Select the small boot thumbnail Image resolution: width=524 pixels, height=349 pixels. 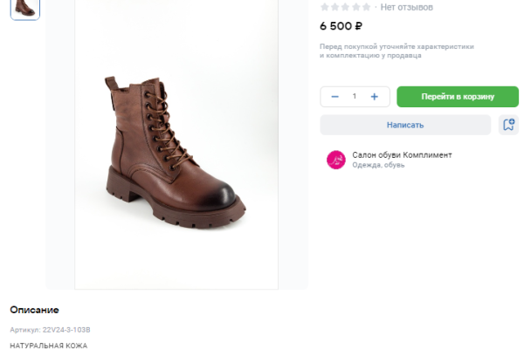pos(24,8)
